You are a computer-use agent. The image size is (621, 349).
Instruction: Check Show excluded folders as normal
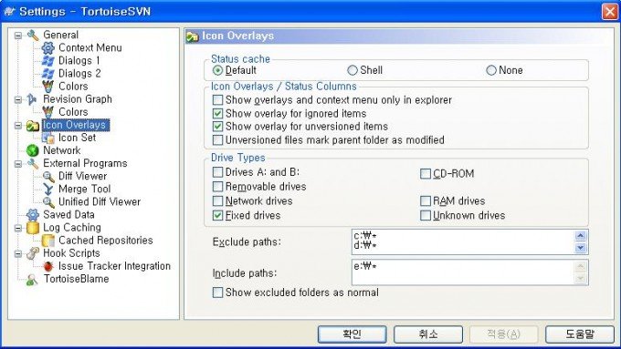[217, 293]
